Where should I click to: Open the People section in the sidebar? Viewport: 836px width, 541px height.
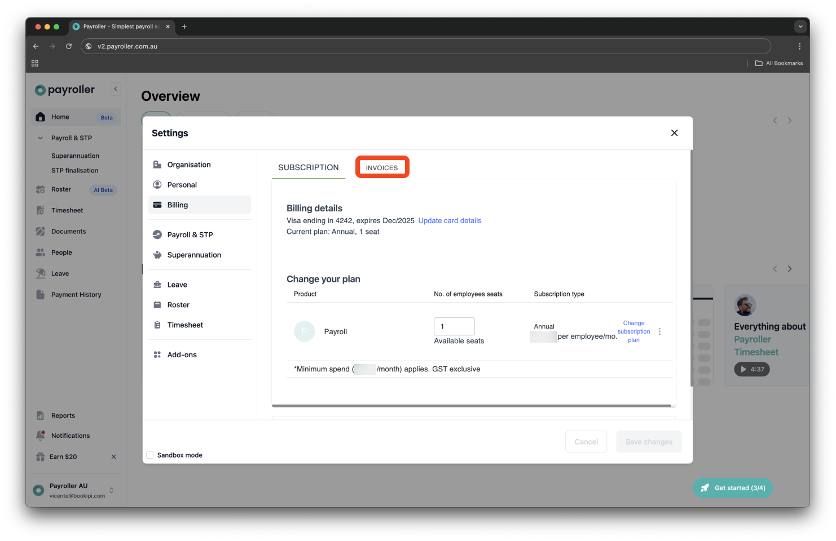[60, 252]
